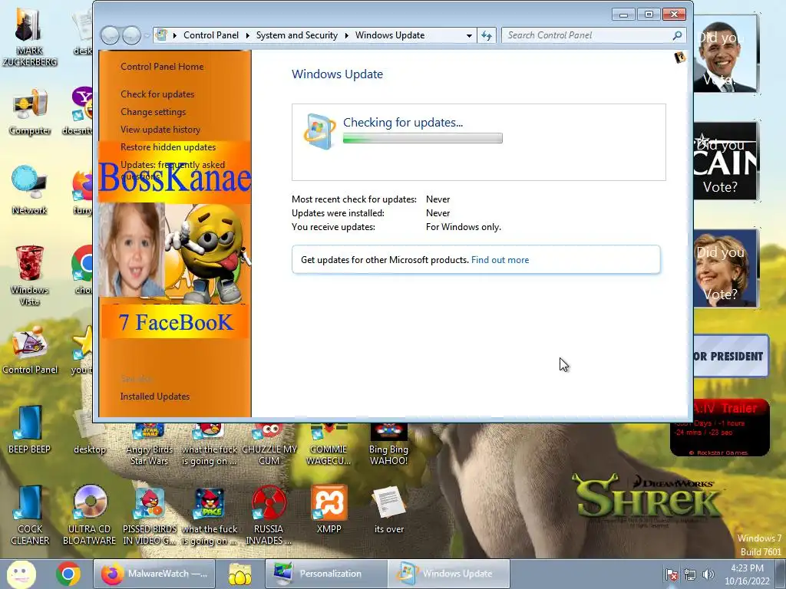Open PISSED BIRDS IN VIDEO G... shortcut
786x589 pixels.
click(150, 515)
